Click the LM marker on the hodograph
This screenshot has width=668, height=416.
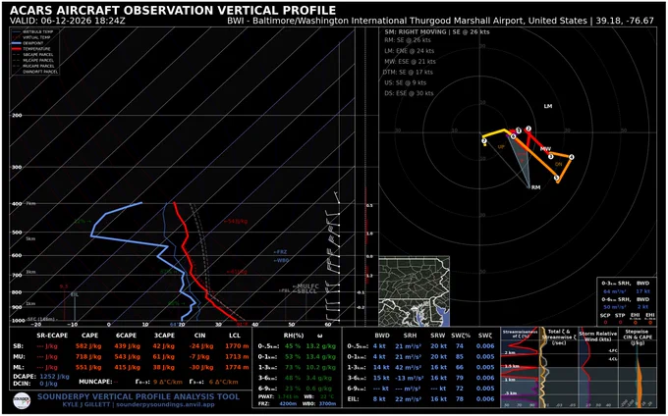(548, 106)
